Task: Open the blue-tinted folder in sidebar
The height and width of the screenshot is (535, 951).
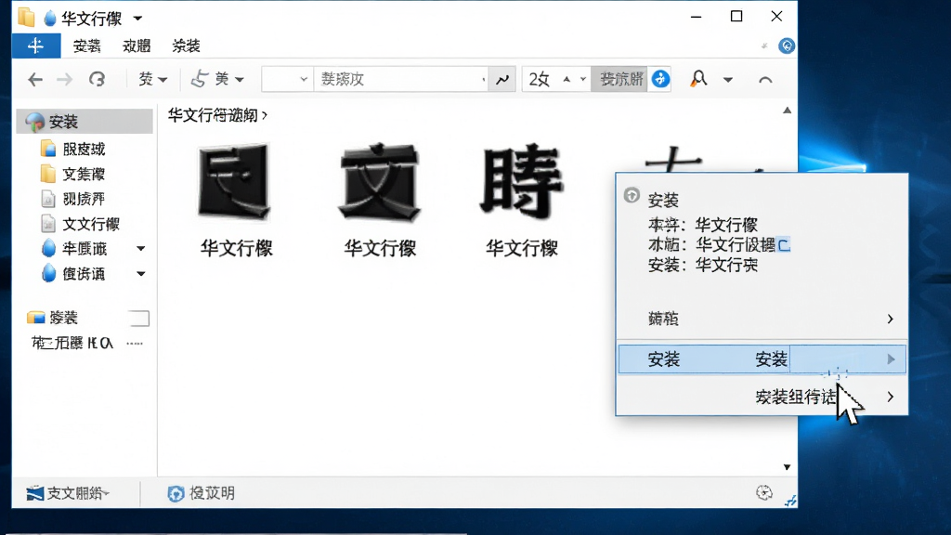Action: (x=72, y=150)
